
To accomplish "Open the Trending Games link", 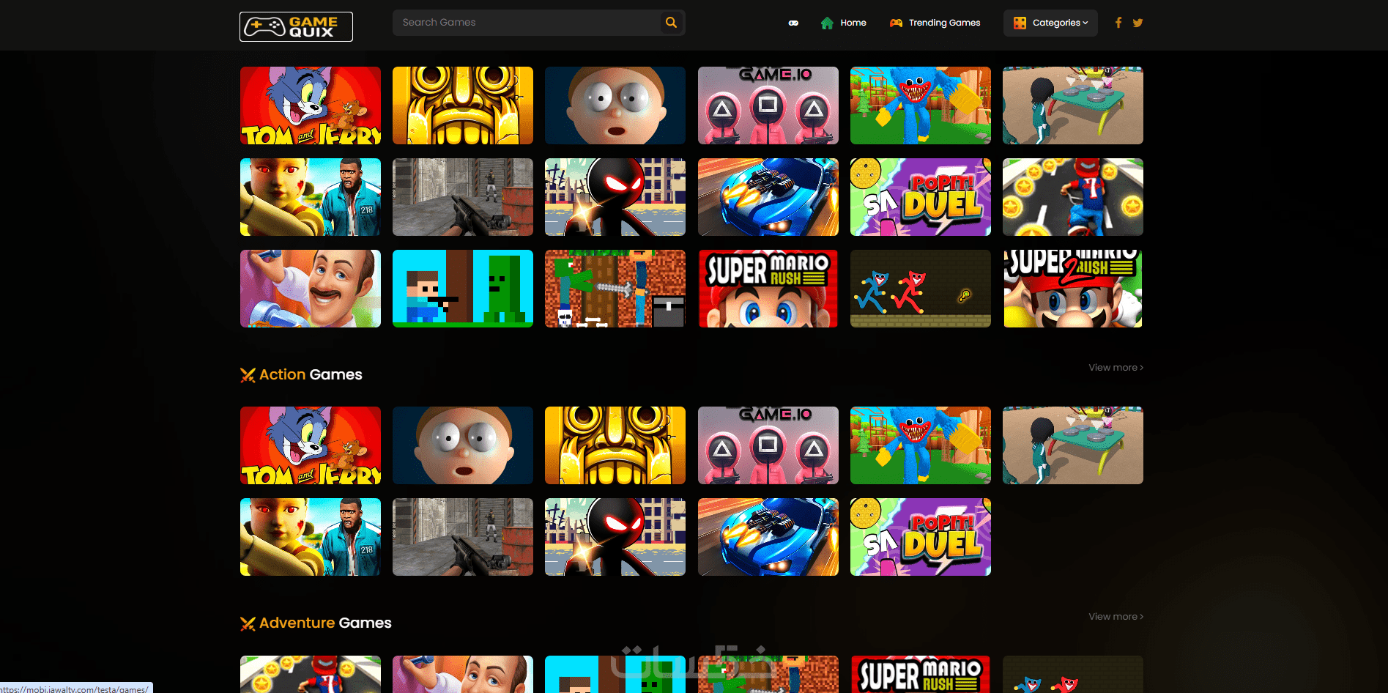I will pyautogui.click(x=935, y=23).
